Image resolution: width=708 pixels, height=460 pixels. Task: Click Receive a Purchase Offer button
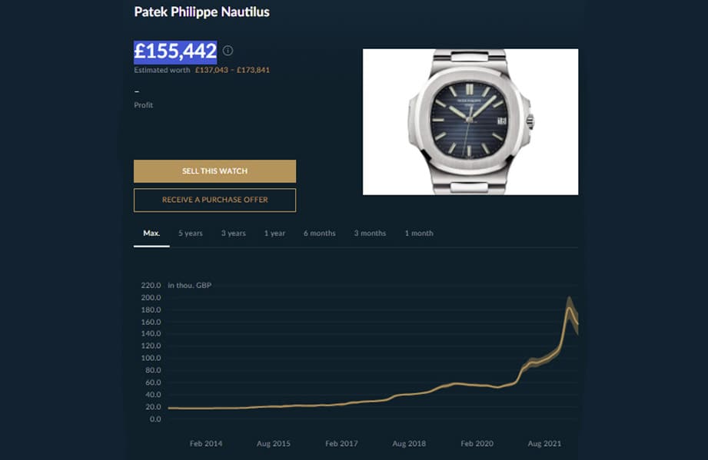tap(214, 200)
